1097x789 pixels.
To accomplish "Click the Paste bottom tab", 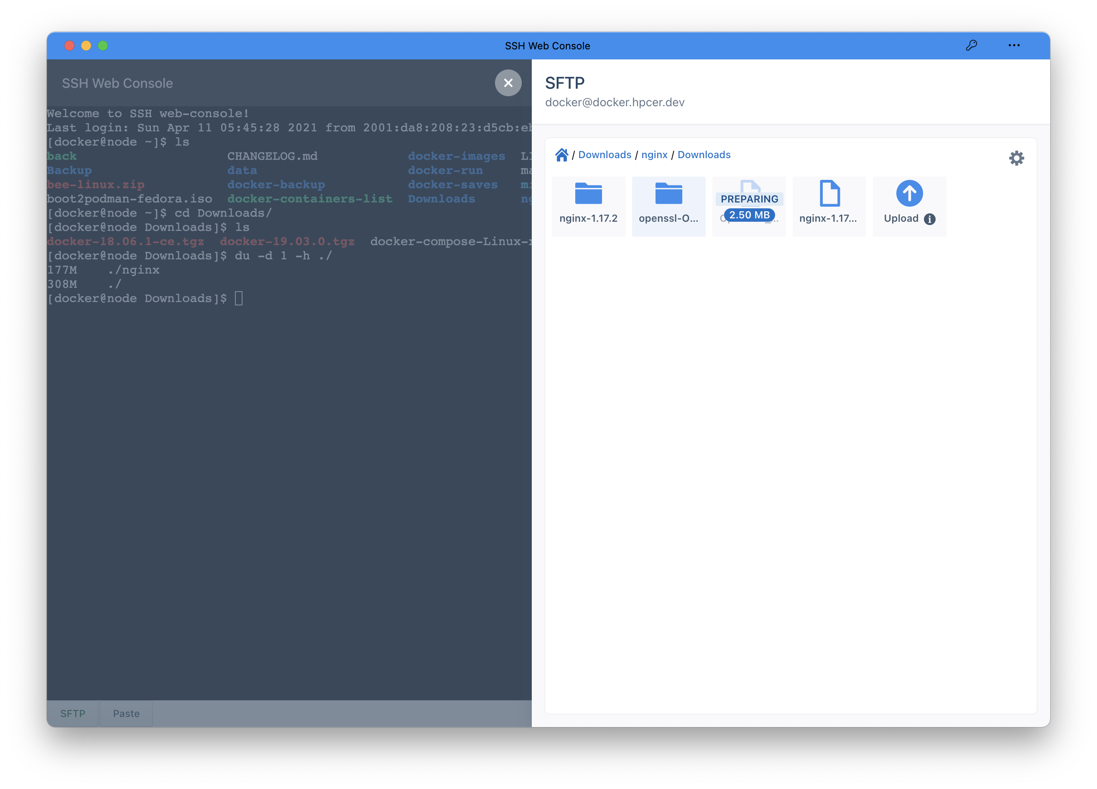I will pyautogui.click(x=126, y=713).
